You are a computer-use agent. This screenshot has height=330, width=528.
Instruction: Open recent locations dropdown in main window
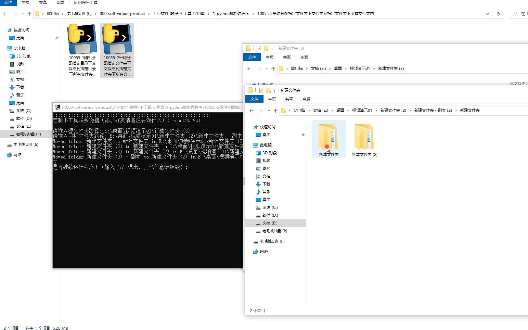click(22, 14)
